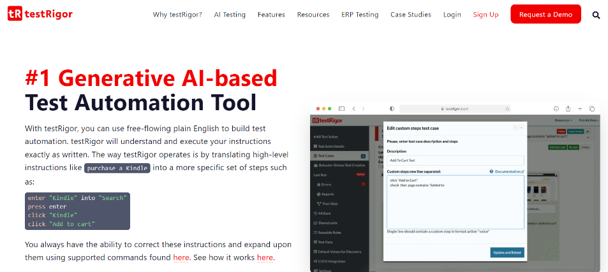Click collapse chevron beside Failed badge
The height and width of the screenshot is (272, 608).
coord(587,132)
